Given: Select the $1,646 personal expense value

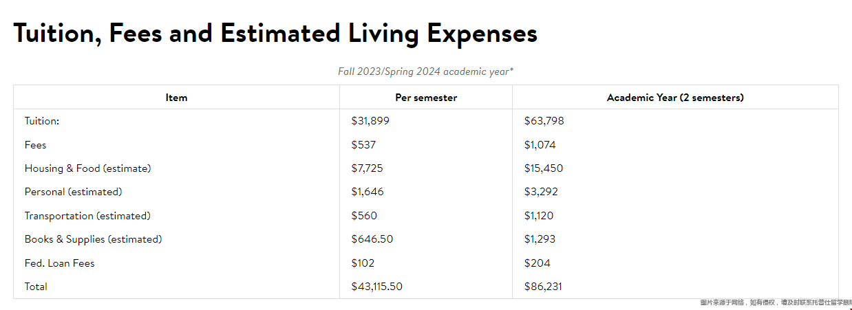Looking at the screenshot, I should coord(368,192).
